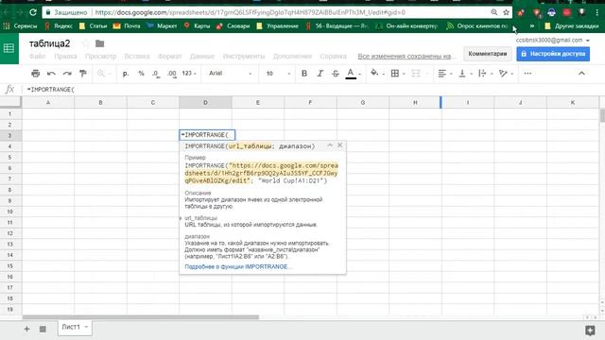Open the Правка menu
This screenshot has height=340, width=605.
point(65,57)
